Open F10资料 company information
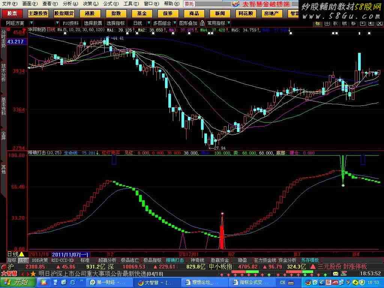Screen dimensions: 384x288 coord(70,23)
